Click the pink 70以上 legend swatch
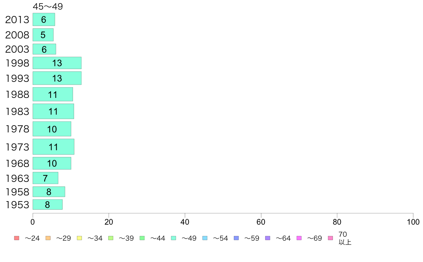This screenshot has width=423, height=262. pos(330,238)
